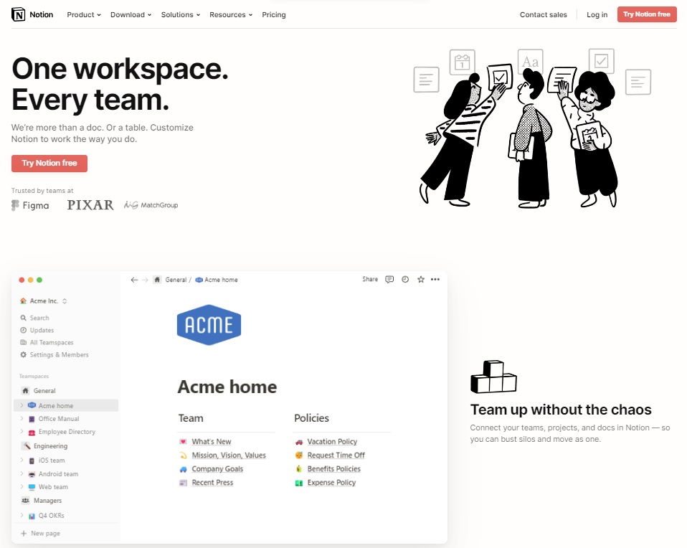Click the Android team page icon
Image resolution: width=687 pixels, height=548 pixels.
(32, 474)
